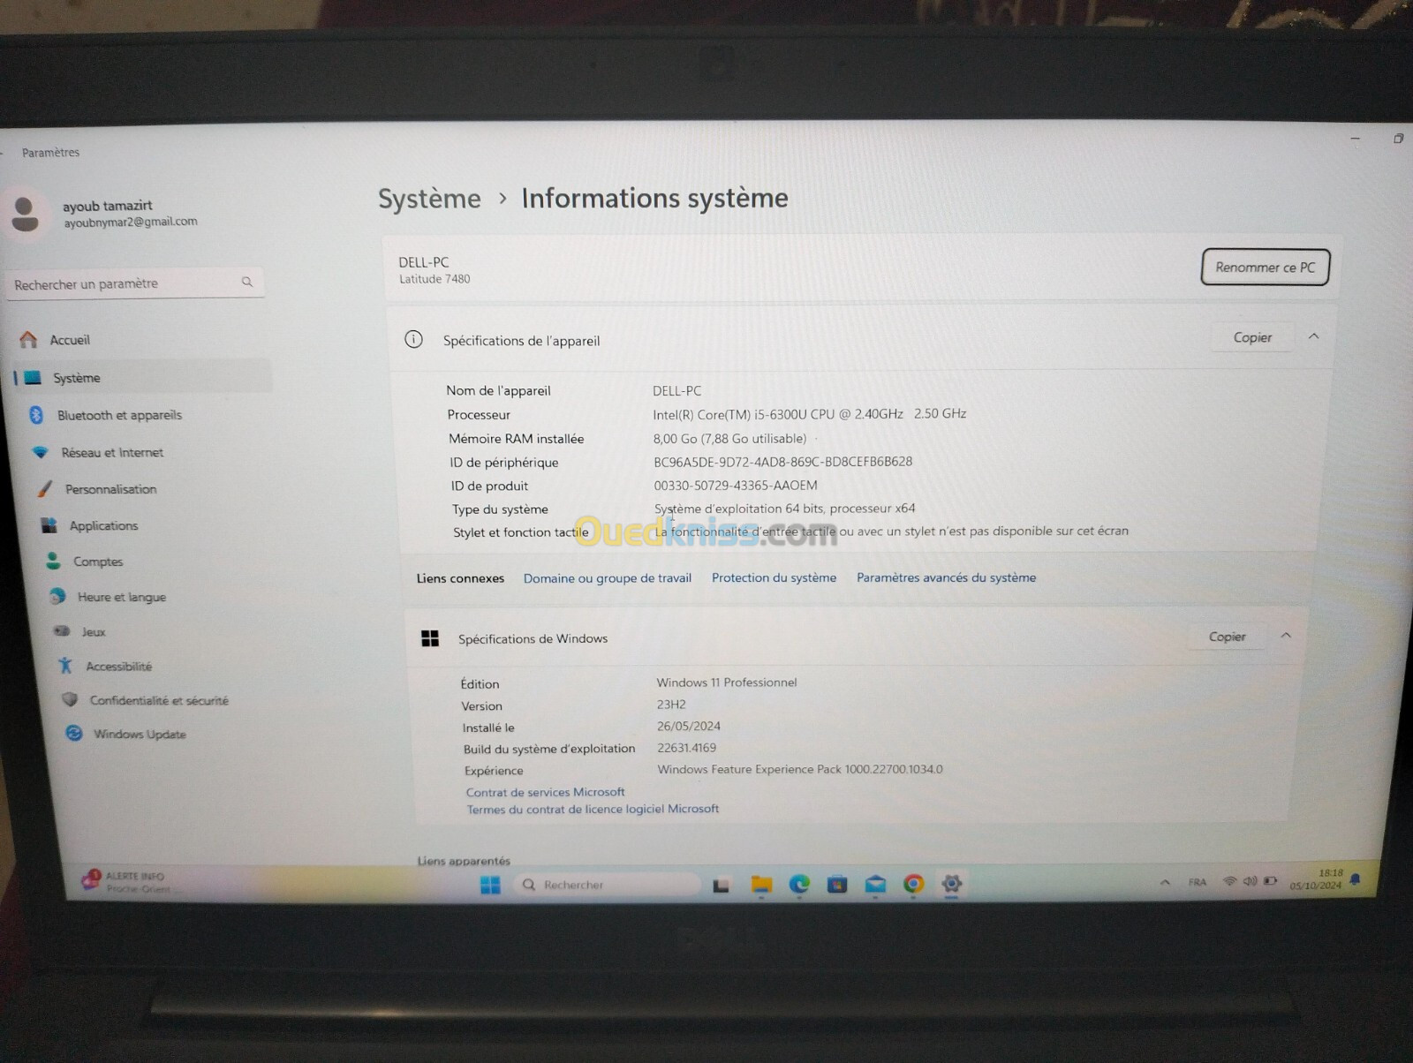Open the Réseau et Internet section
This screenshot has height=1063, width=1413.
112,452
